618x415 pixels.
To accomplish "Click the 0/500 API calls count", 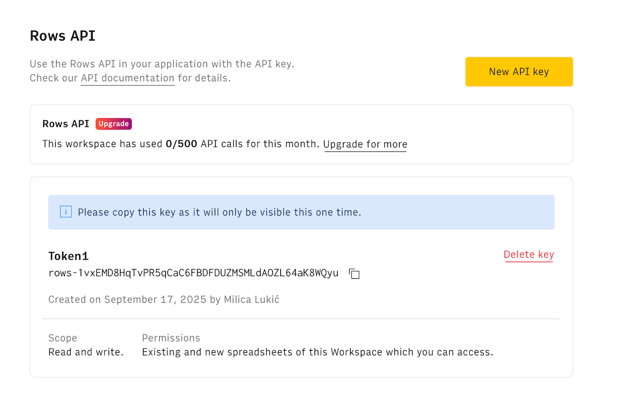I will (x=181, y=144).
